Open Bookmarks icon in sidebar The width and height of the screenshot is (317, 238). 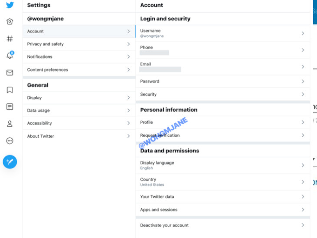10,90
